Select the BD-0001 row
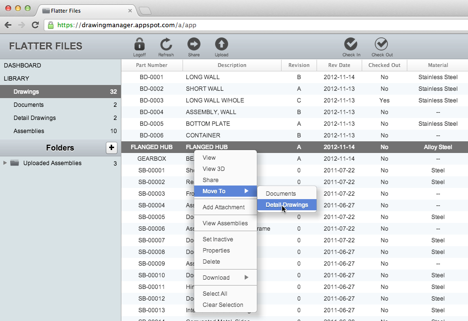This screenshot has width=468, height=321. tap(295, 77)
